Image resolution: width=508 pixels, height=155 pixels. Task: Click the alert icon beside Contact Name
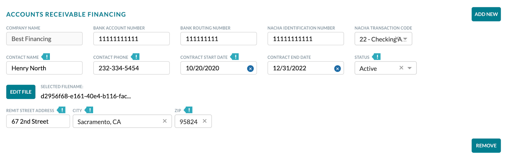point(46,57)
